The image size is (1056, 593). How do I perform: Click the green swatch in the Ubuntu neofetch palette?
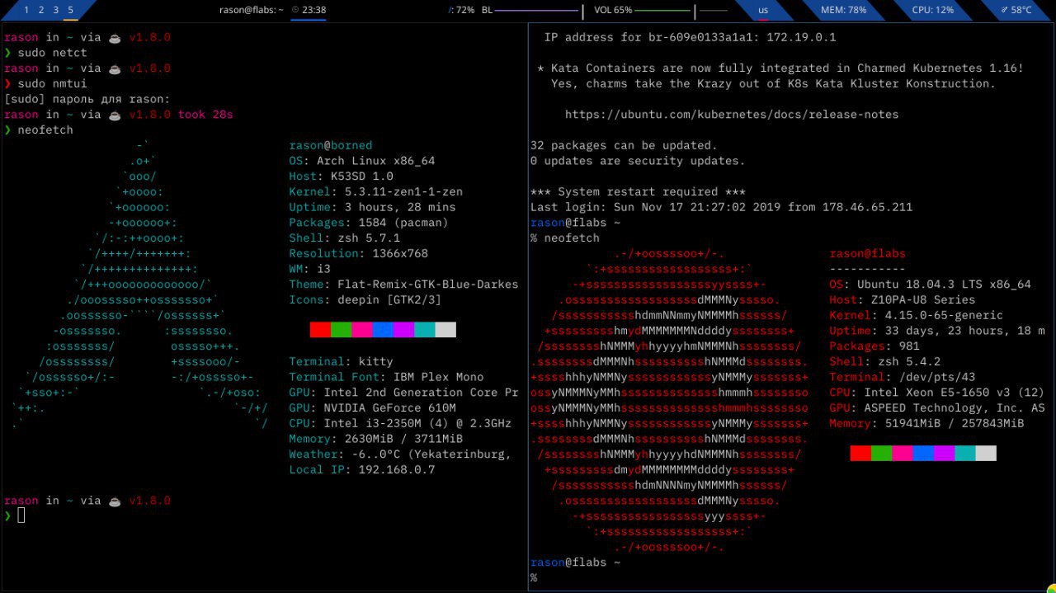[x=881, y=454]
